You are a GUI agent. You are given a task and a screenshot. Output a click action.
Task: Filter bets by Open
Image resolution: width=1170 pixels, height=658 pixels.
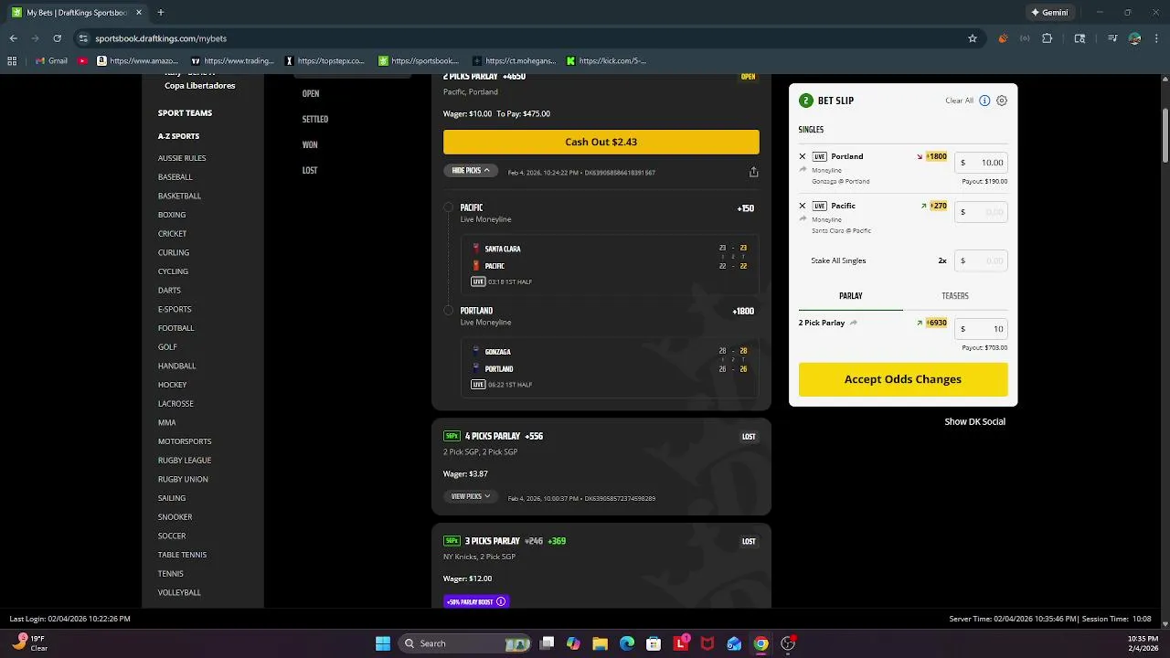[311, 94]
